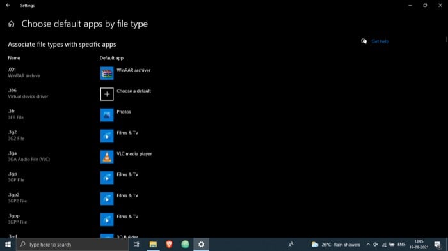This screenshot has height=251, width=448.
Task: Open the notification center icon
Action: (437, 245)
